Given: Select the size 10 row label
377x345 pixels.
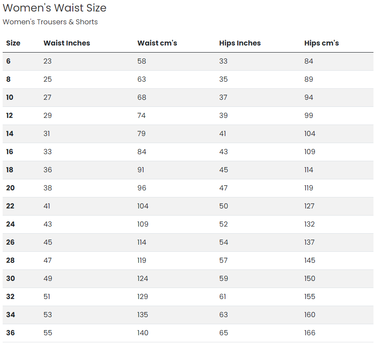Looking at the screenshot, I should 10,98.
